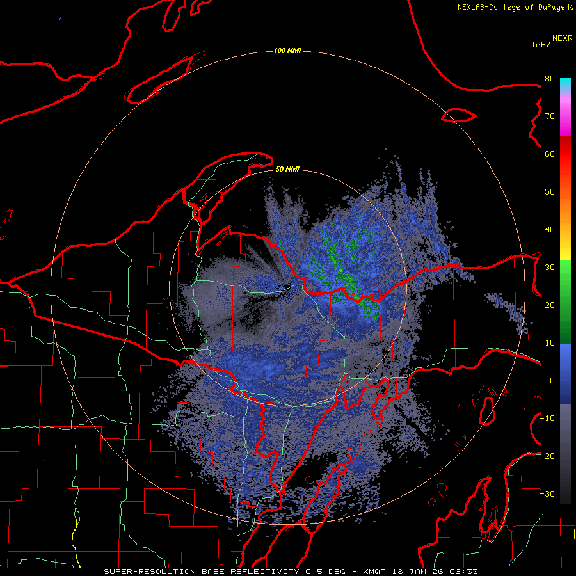Click the 50 NMI range ring label

pyautogui.click(x=287, y=170)
